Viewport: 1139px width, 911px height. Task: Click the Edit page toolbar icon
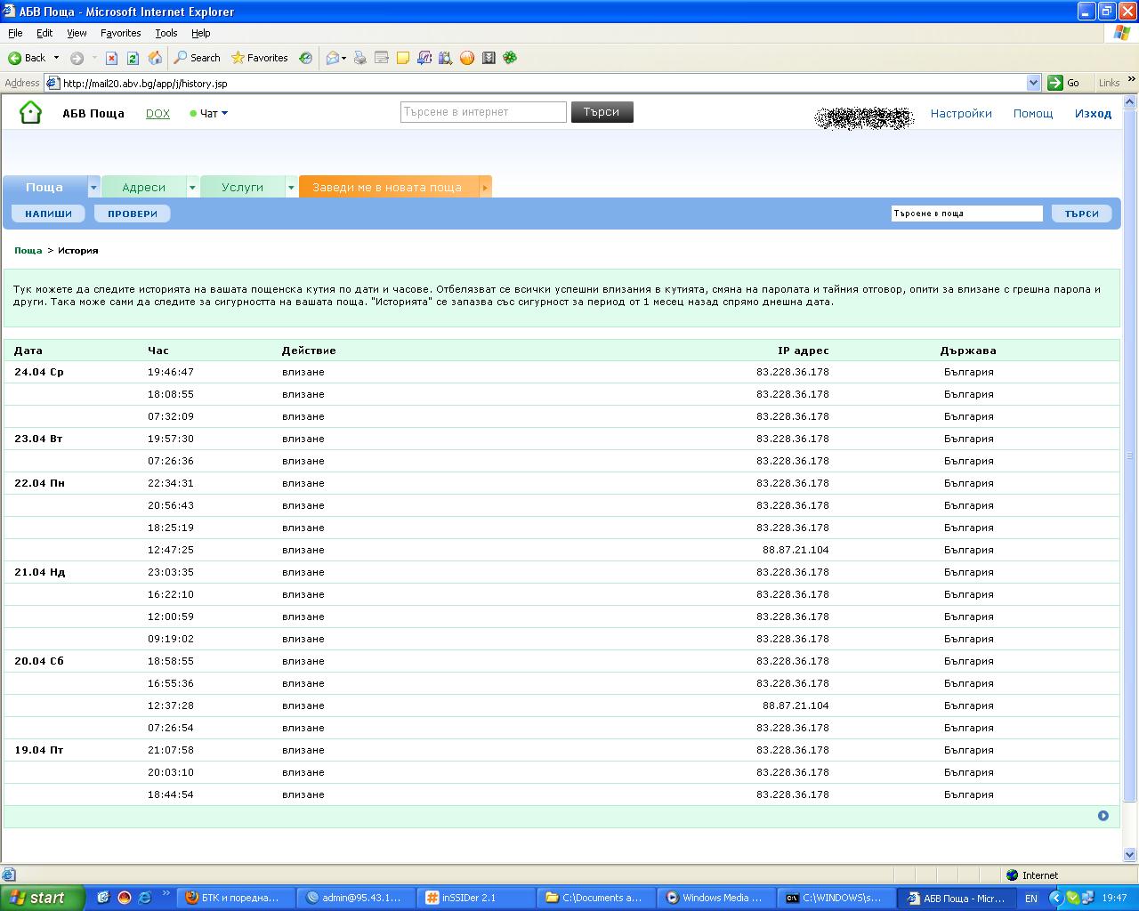pos(382,58)
